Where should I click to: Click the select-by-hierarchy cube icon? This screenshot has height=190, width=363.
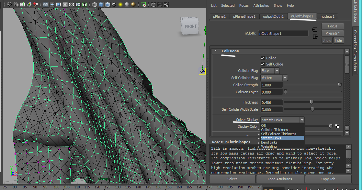click(95, 4)
